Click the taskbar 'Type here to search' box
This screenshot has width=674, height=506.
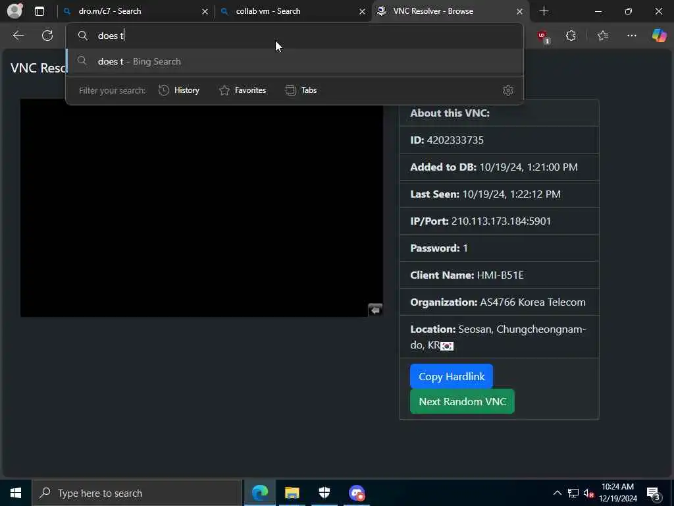click(x=137, y=493)
